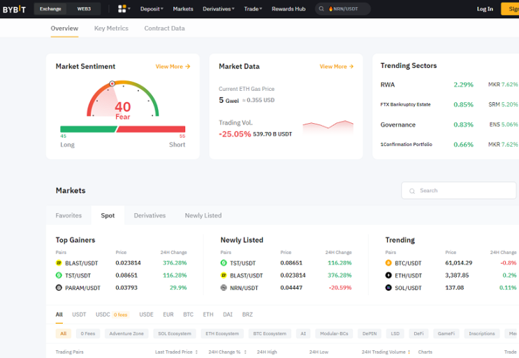The width and height of the screenshot is (519, 358).
Task: Select the Overview tab
Action: coord(64,29)
